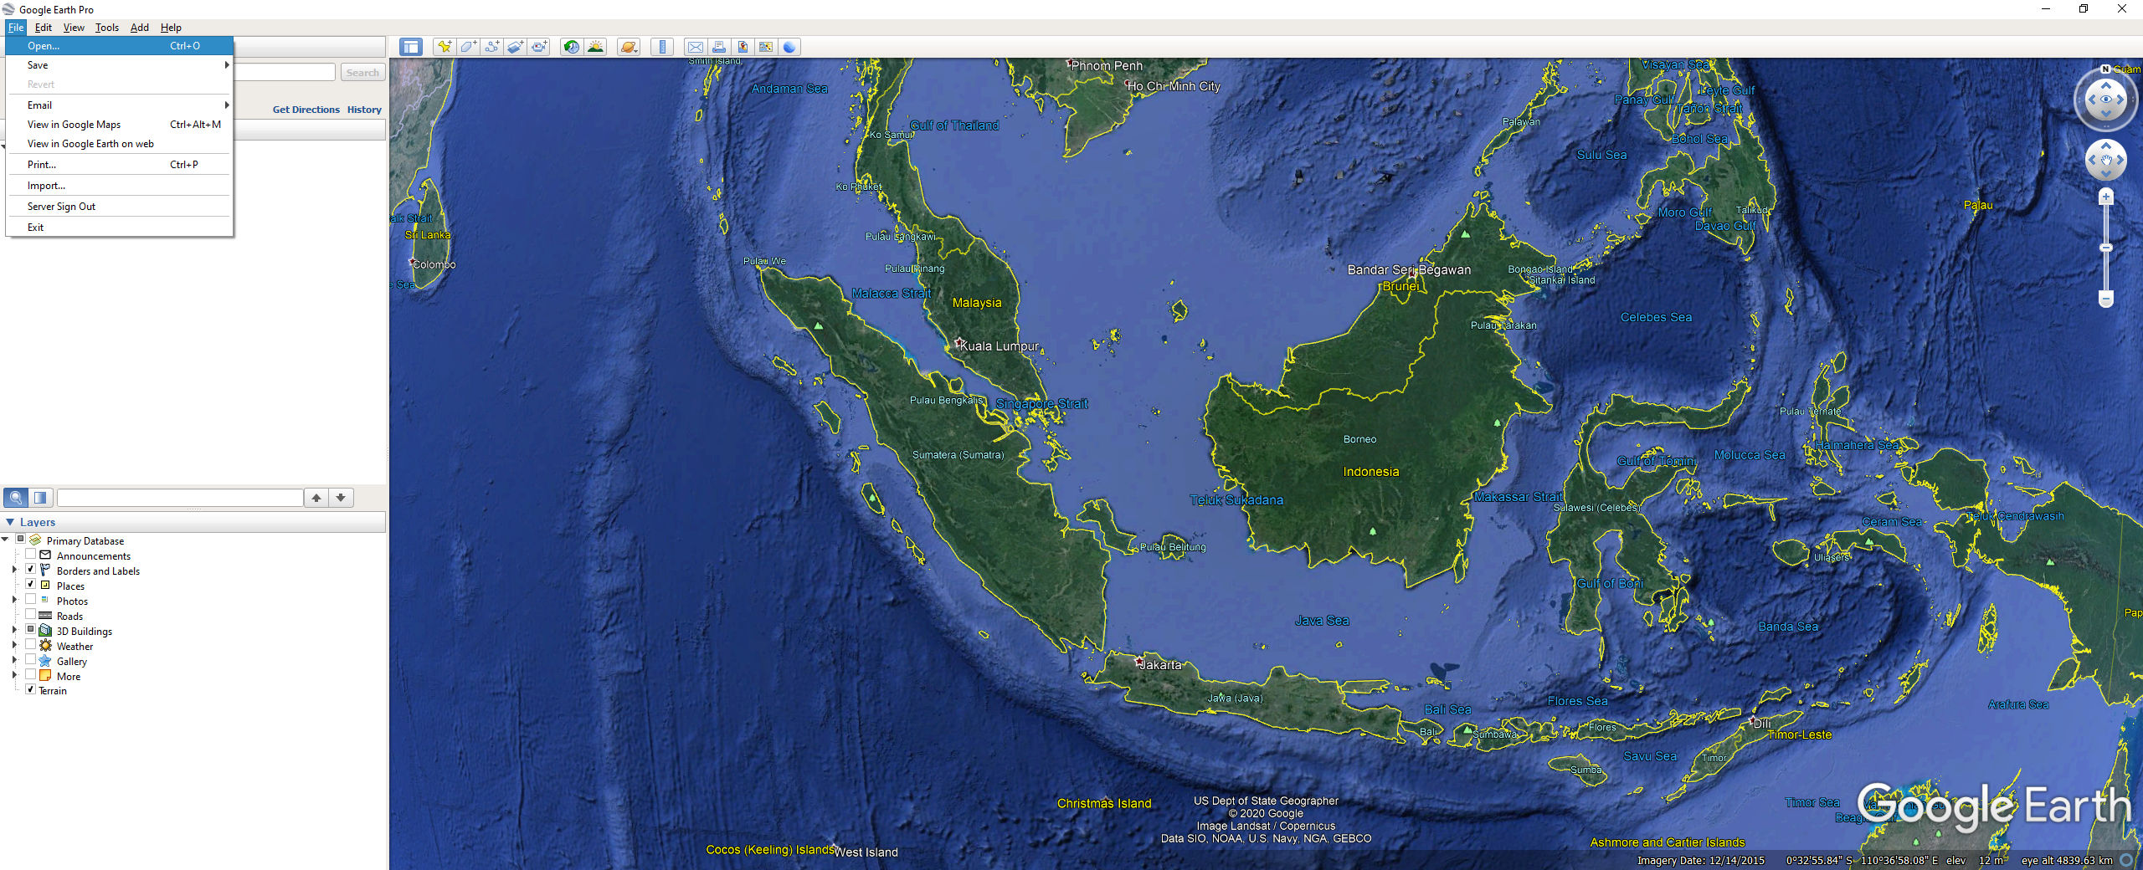Open the Email submenu entry
The width and height of the screenshot is (2143, 870).
(x=119, y=105)
